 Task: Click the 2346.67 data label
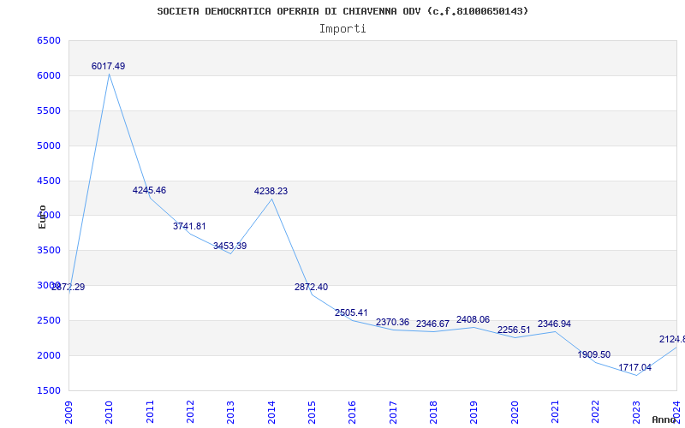point(432,324)
